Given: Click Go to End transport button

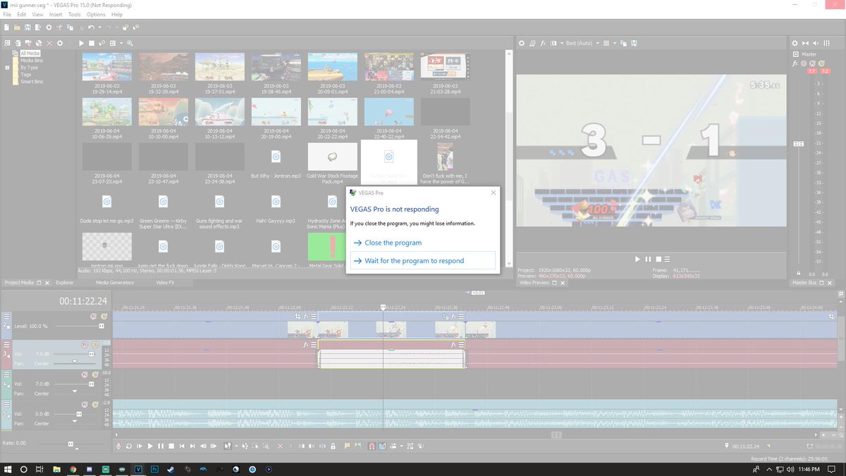Looking at the screenshot, I should click(x=192, y=446).
